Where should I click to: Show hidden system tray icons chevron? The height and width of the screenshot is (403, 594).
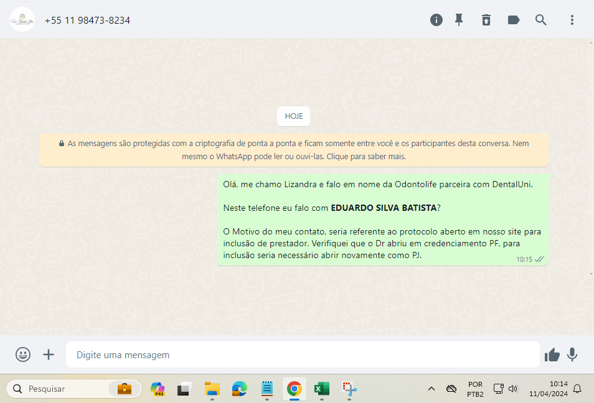coord(431,389)
